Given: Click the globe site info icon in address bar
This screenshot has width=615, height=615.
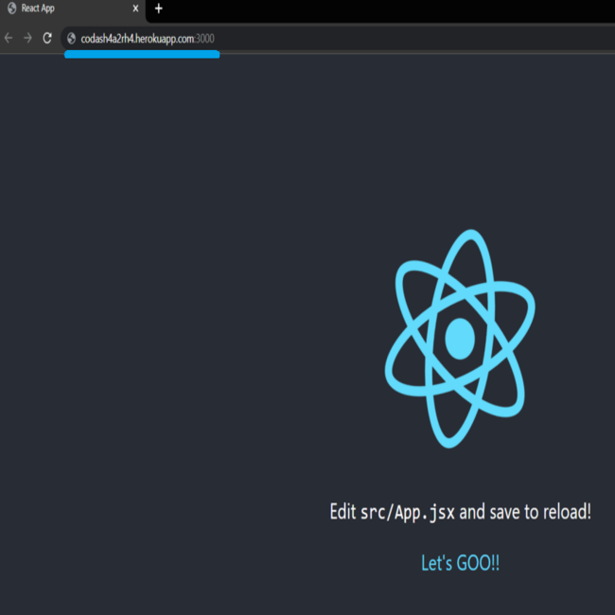Looking at the screenshot, I should pos(71,39).
